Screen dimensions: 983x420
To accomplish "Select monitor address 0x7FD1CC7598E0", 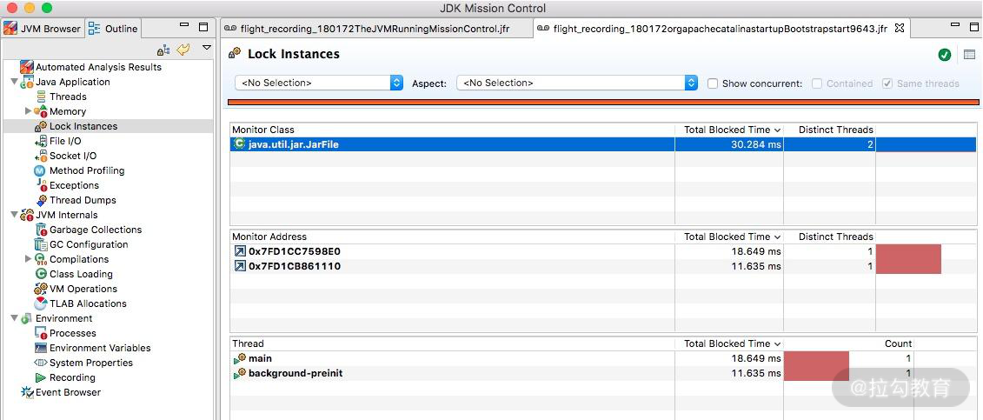I will click(294, 251).
